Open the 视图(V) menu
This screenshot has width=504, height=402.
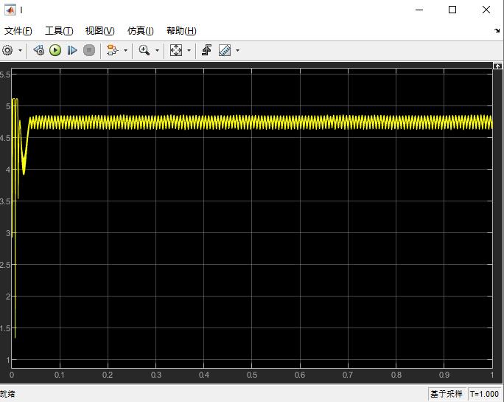click(100, 31)
